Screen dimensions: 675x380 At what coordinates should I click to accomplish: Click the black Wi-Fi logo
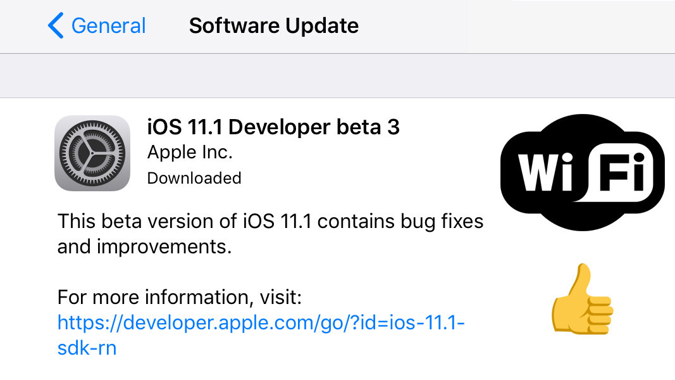pos(582,171)
